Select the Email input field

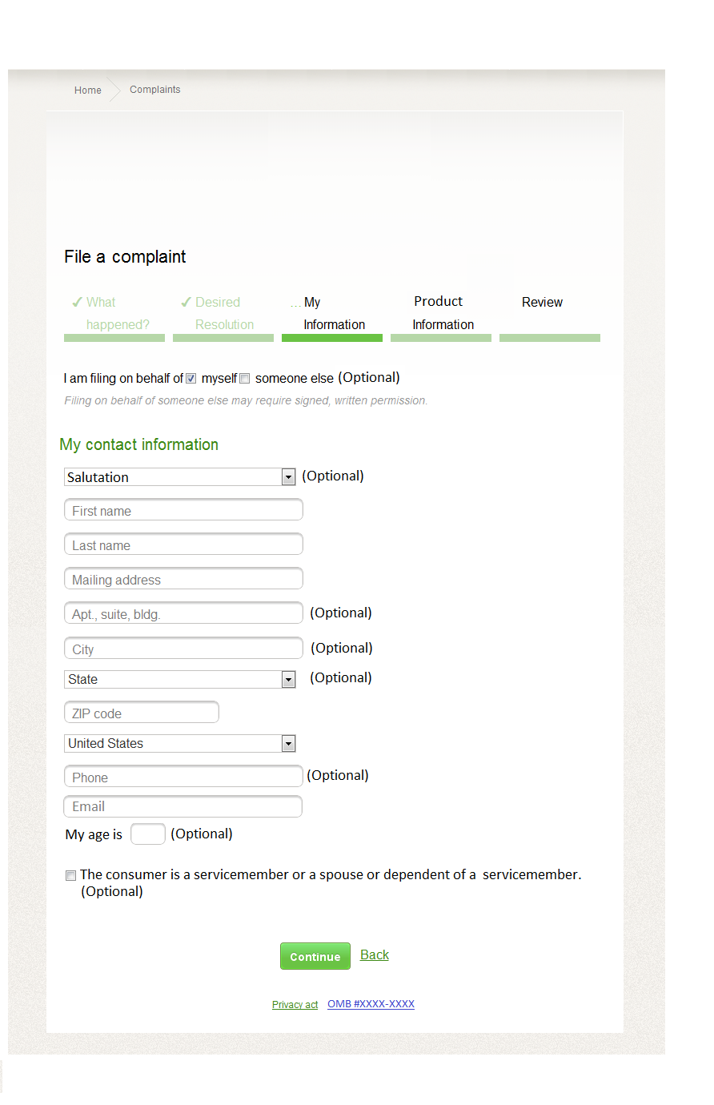[x=183, y=807]
